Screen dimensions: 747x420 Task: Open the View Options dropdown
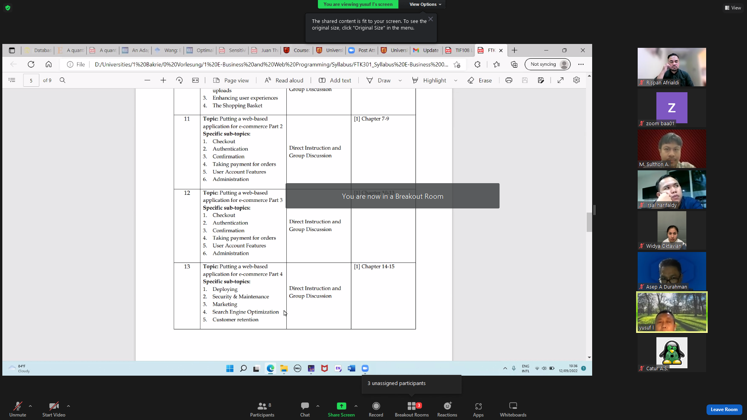coord(425,4)
